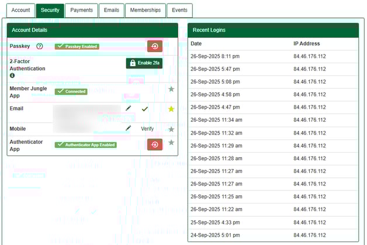
Task: Select the Events tab
Action: click(179, 10)
